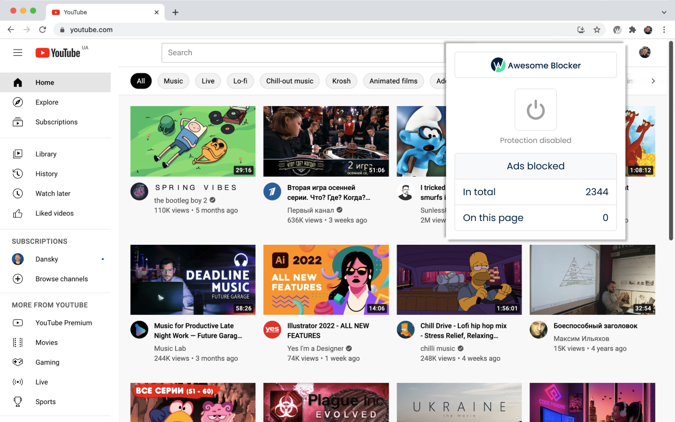The width and height of the screenshot is (675, 422).
Task: Open the Chrome three-dot menu
Action: click(664, 30)
